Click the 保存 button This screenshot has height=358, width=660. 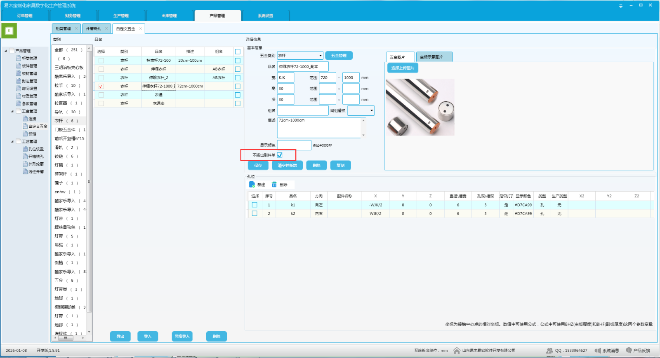[258, 166]
